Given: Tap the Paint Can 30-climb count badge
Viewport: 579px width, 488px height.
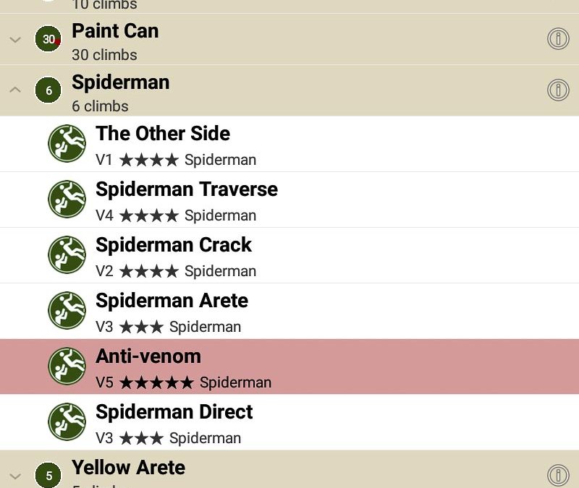Looking at the screenshot, I should 48,39.
